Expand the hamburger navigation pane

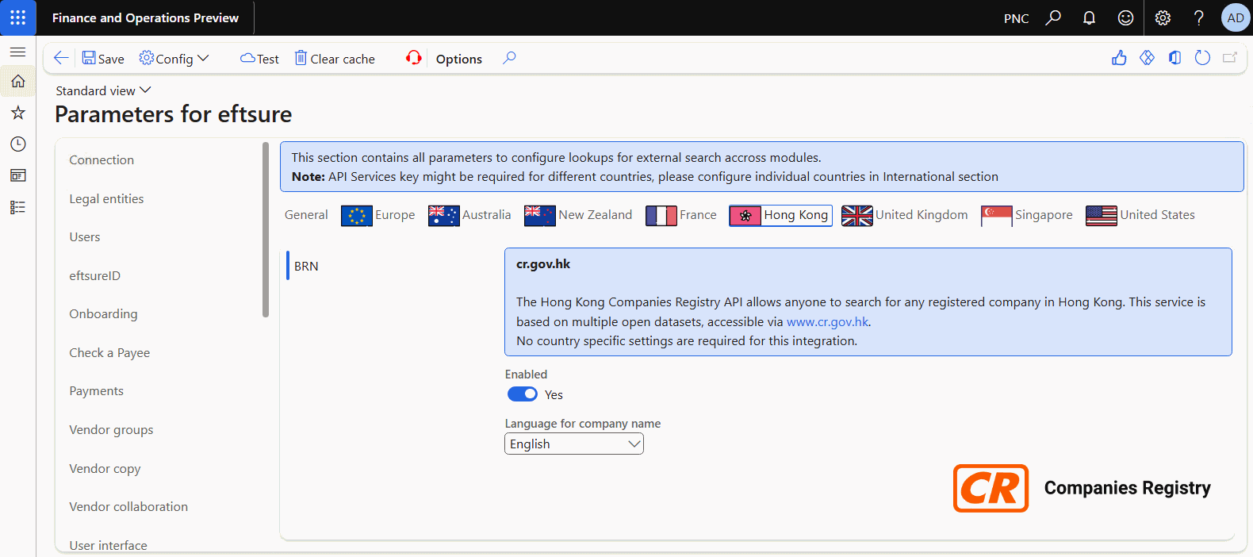(17, 52)
